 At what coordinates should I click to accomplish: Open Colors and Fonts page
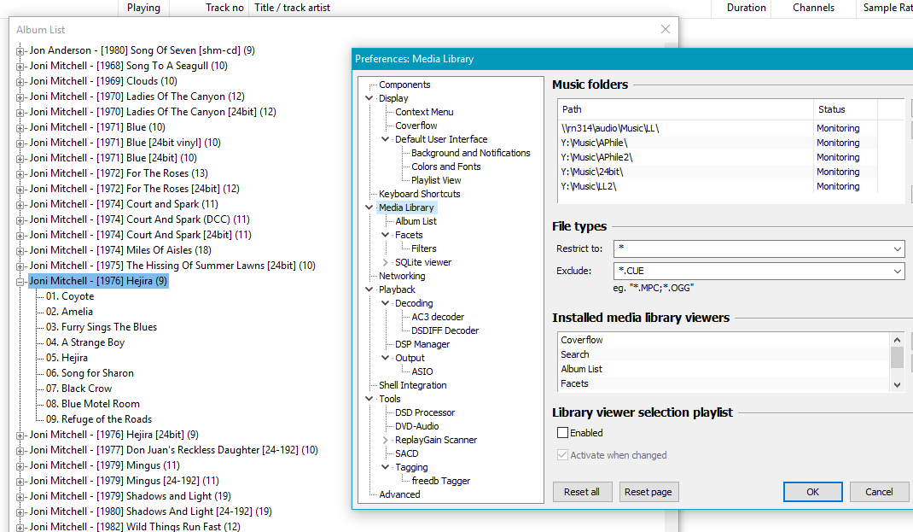coord(446,166)
